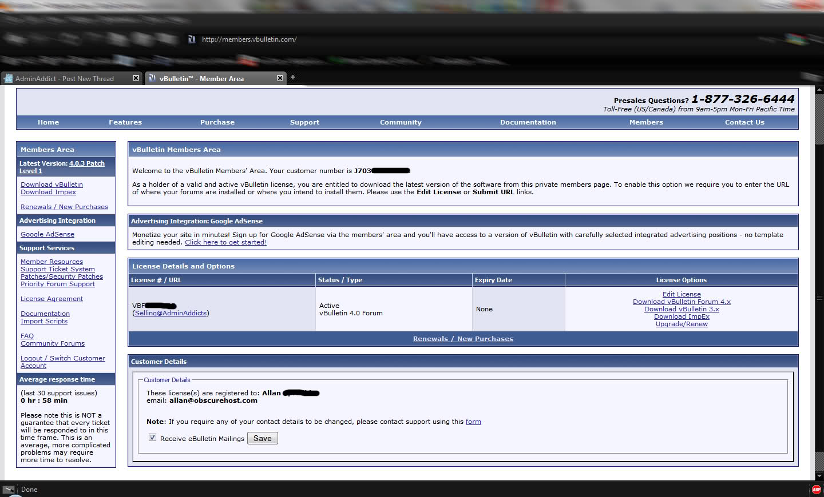Viewport: 824px width, 497px height.
Task: Open the Member Resources link
Action: (51, 262)
